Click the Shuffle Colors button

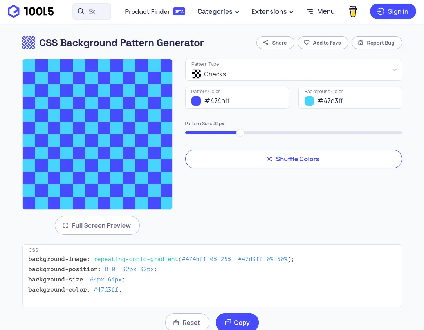[293, 159]
